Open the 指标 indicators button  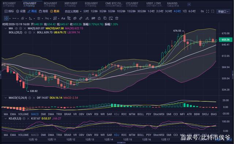[9, 11]
